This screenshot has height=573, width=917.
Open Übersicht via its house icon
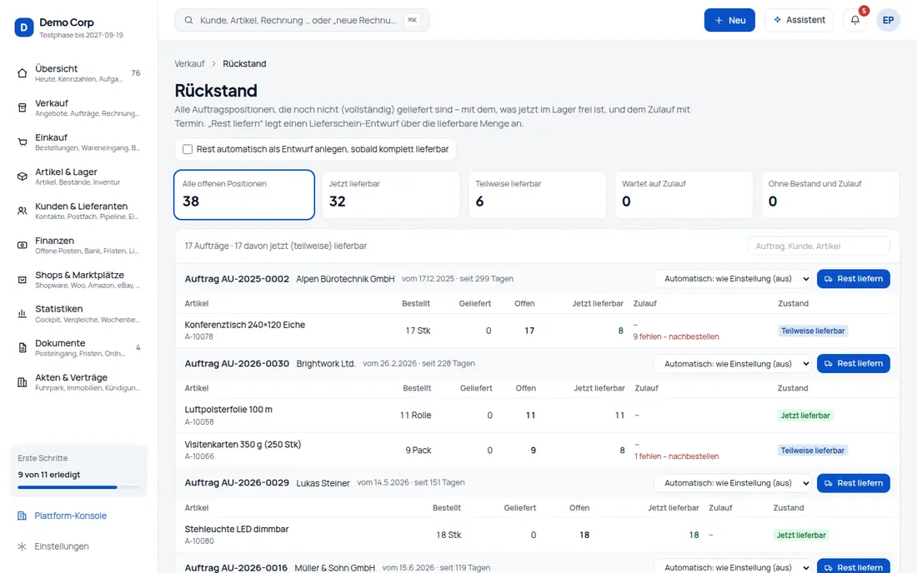(x=23, y=73)
